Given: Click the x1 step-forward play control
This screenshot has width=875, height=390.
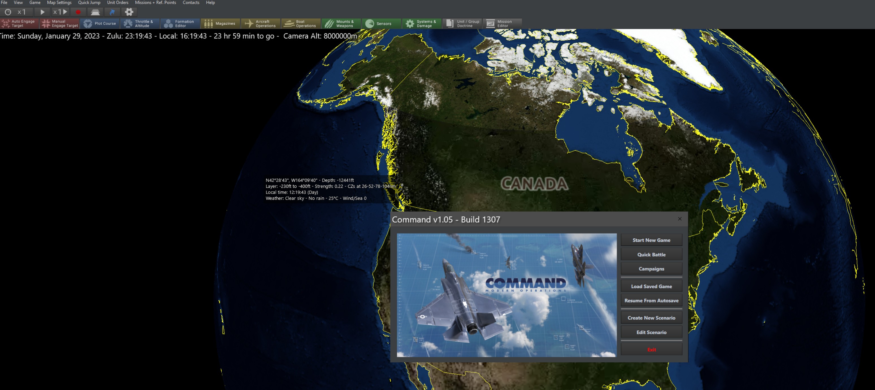Looking at the screenshot, I should tap(60, 12).
